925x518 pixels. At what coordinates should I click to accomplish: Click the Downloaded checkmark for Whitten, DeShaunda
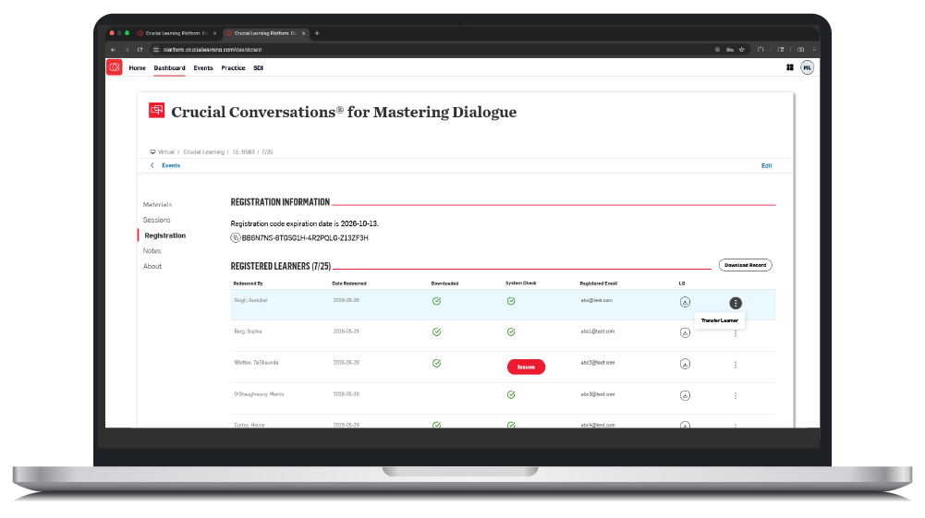tap(436, 363)
